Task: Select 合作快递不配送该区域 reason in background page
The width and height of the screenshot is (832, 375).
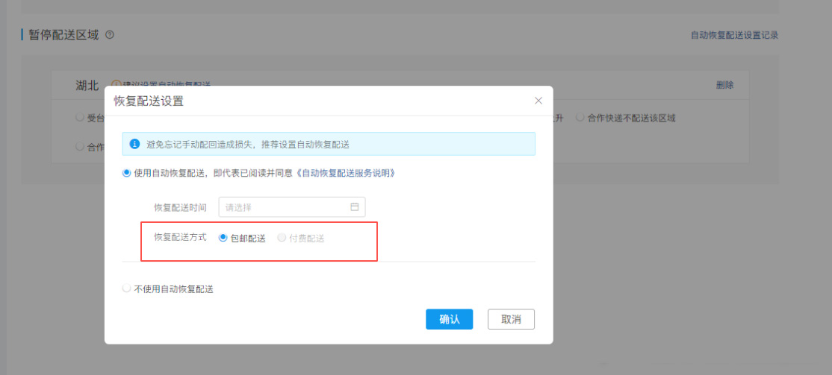Action: click(x=580, y=118)
